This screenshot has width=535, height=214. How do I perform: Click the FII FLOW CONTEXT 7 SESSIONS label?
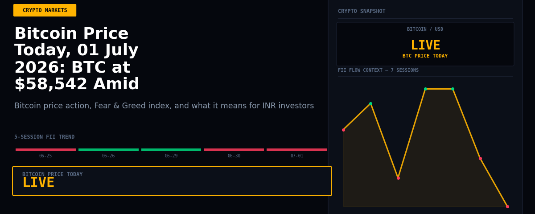point(378,70)
